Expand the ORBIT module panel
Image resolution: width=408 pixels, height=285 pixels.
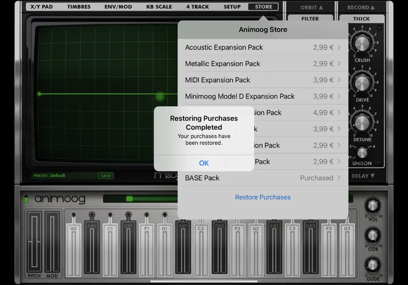coord(310,7)
